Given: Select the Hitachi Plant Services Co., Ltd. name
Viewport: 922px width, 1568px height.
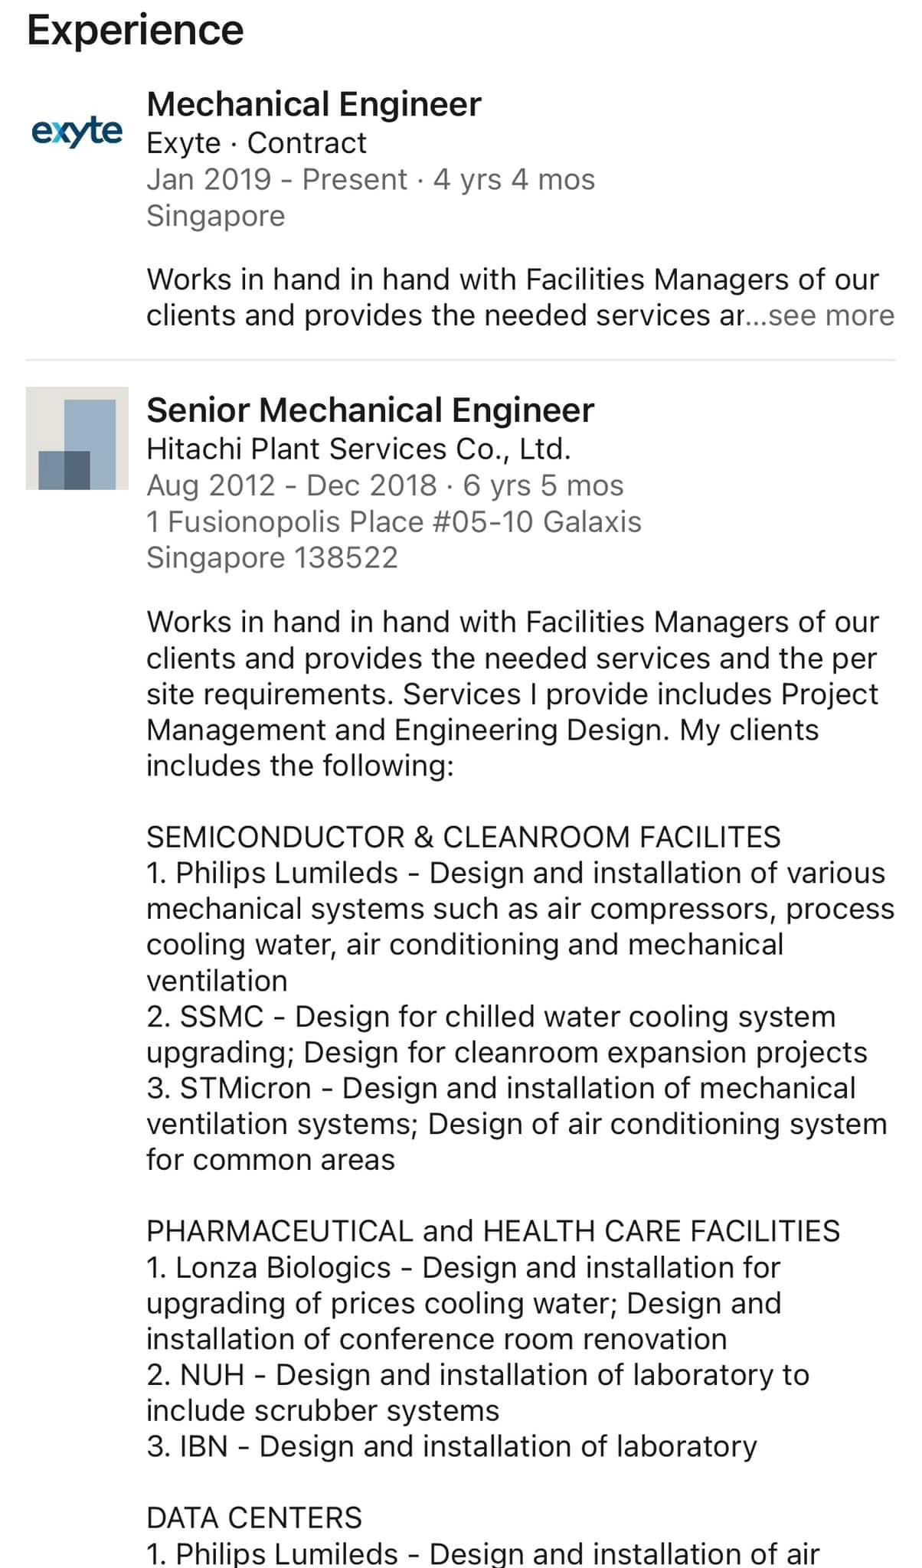Looking at the screenshot, I should tap(358, 449).
